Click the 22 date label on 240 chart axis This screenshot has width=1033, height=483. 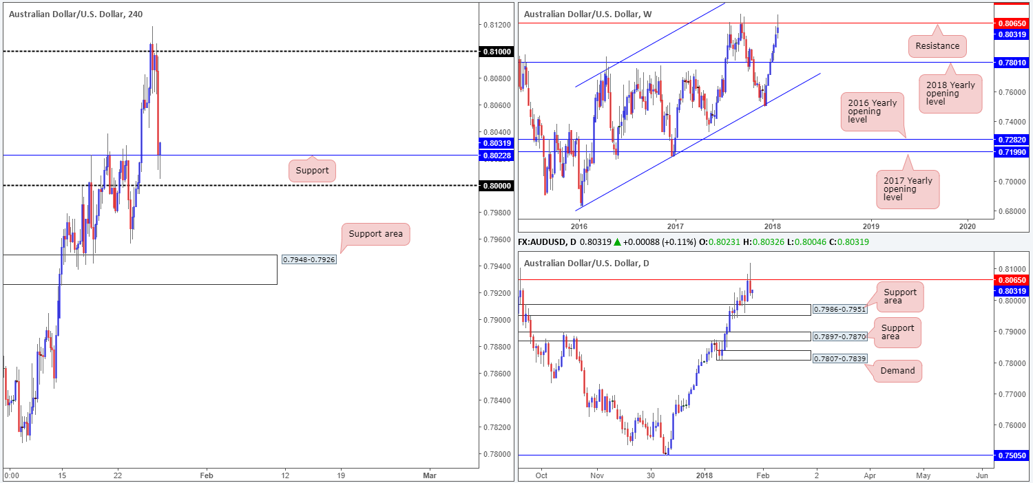pos(118,475)
